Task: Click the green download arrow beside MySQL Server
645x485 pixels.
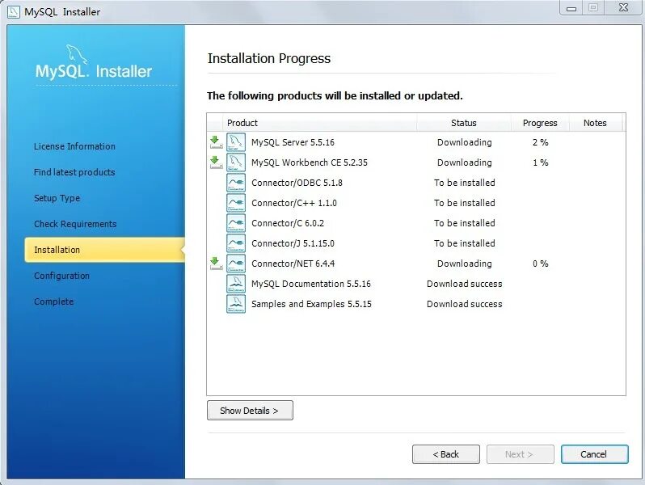Action: coord(216,142)
